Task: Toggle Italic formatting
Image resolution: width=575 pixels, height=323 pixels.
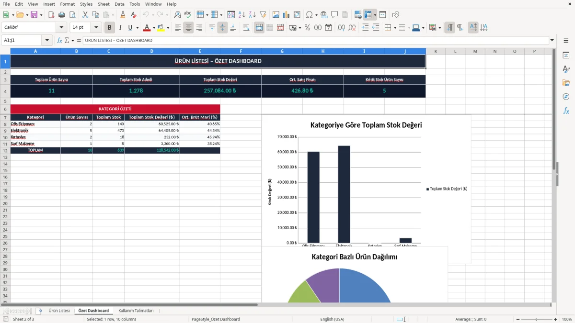Action: [x=120, y=28]
